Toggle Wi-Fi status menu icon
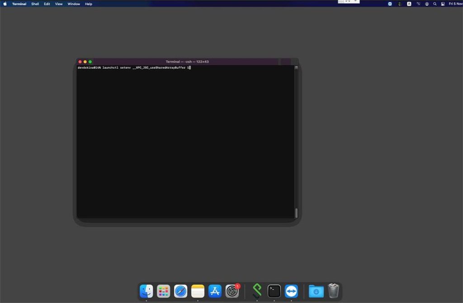This screenshot has height=303, width=463. [418, 4]
